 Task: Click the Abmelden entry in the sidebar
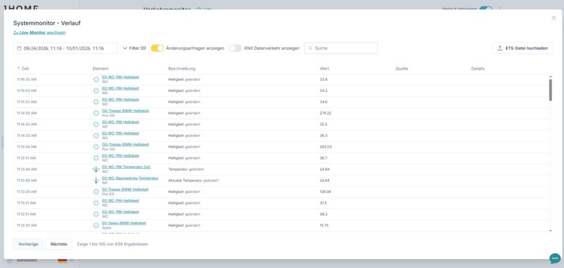point(27,260)
